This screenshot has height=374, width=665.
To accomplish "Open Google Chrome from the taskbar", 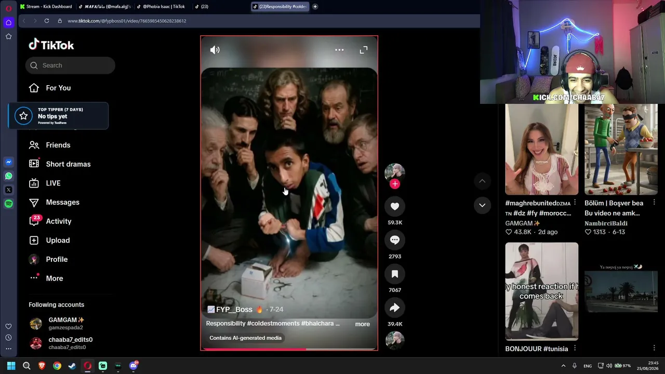I will (x=57, y=366).
